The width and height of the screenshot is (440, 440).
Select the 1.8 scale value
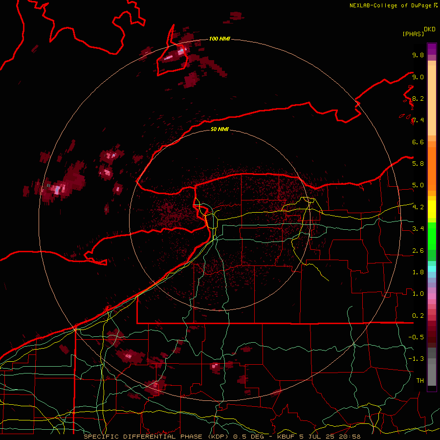click(x=418, y=272)
